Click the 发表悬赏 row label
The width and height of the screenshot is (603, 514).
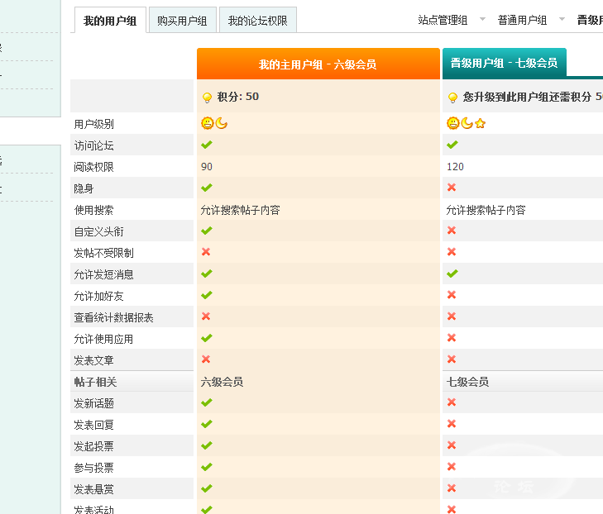93,489
